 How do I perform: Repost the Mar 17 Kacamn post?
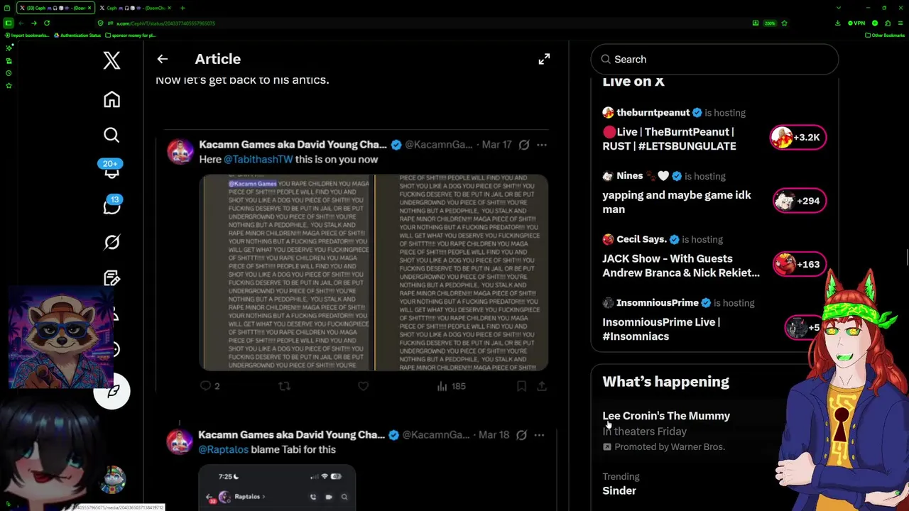(284, 386)
